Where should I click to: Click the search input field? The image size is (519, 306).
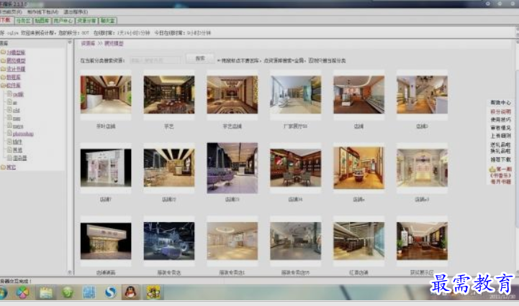(x=155, y=60)
